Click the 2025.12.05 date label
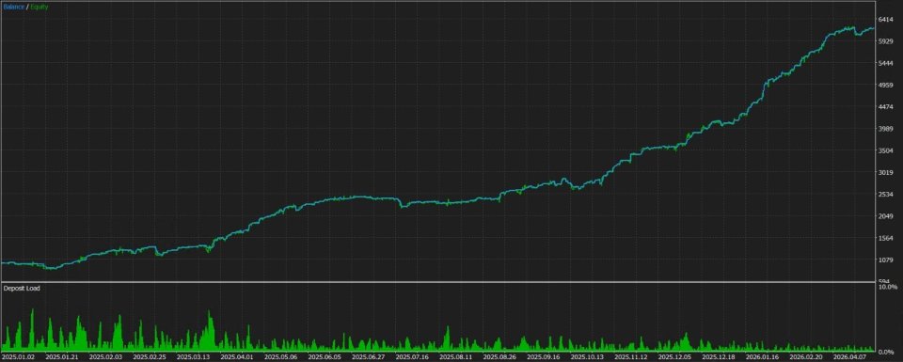 (675, 357)
